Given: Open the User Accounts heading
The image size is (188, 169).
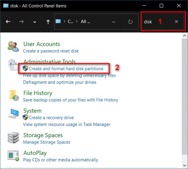Looking at the screenshot, I should (x=42, y=44).
